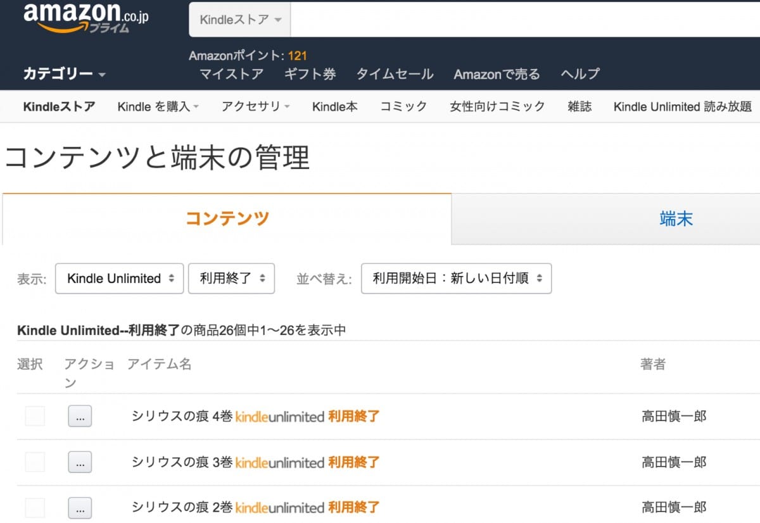Image resolution: width=760 pixels, height=523 pixels.
Task: Select checkbox for シリウスの痕 2巻
Action: point(35,508)
